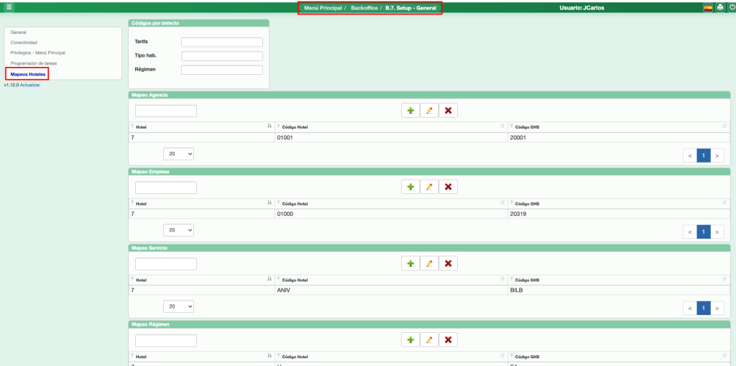
Task: Select Mapeos Hoteles section
Action: [x=28, y=74]
